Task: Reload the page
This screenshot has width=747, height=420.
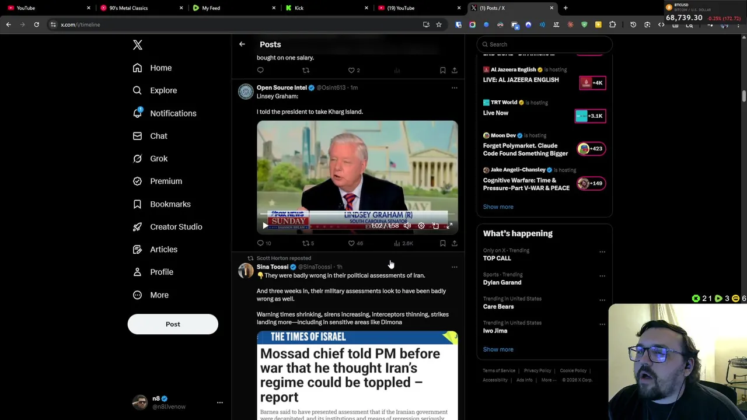Action: (36, 24)
